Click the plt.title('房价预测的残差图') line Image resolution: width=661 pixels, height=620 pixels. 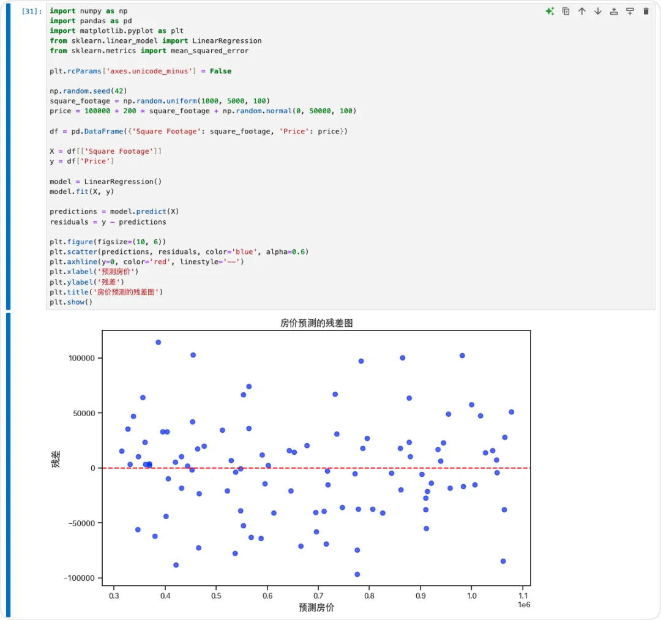pyautogui.click(x=106, y=292)
